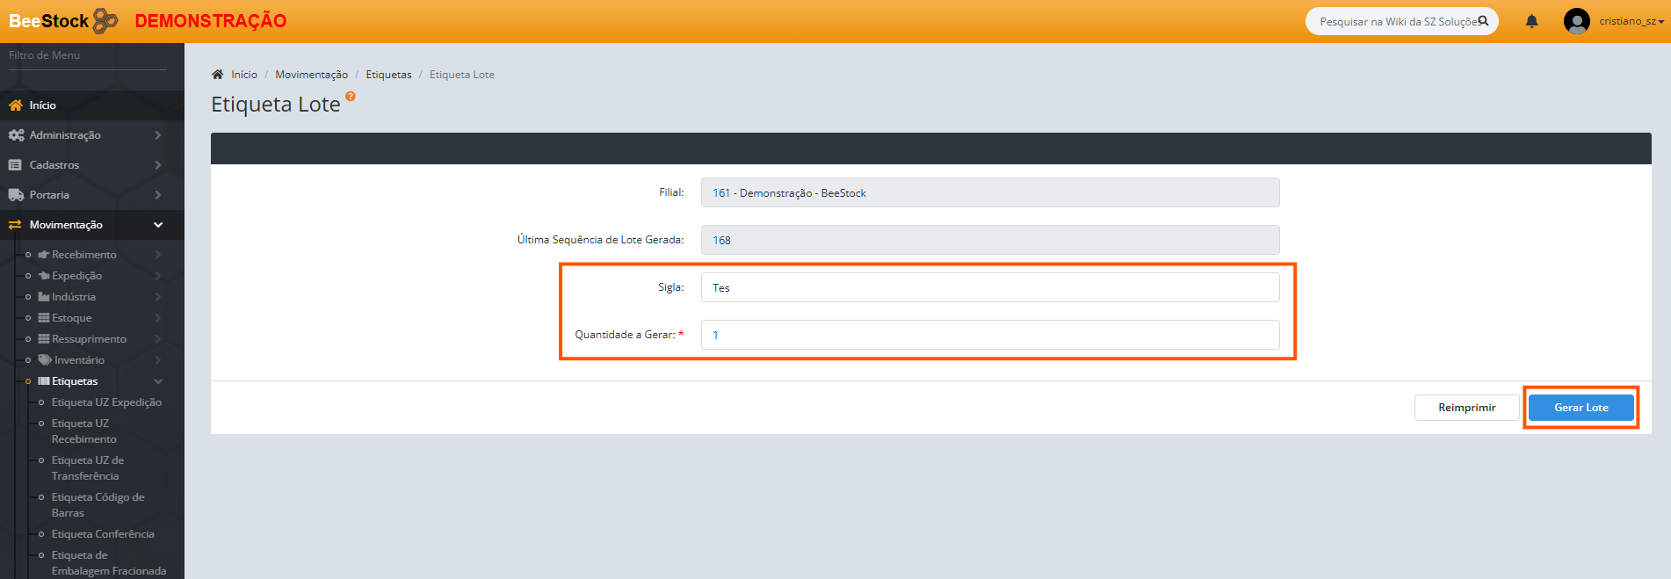This screenshot has width=1671, height=579.
Task: Click the Quantidade a Gerar field
Action: pos(989,335)
